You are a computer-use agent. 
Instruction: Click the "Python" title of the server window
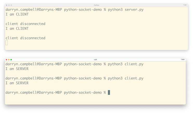[96, 5]
